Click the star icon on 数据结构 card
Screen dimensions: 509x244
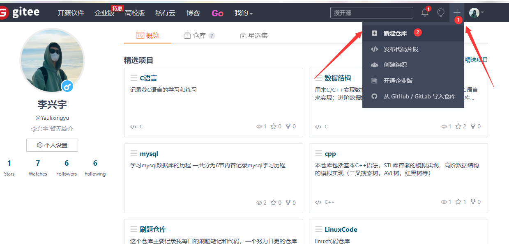pyautogui.click(x=458, y=126)
